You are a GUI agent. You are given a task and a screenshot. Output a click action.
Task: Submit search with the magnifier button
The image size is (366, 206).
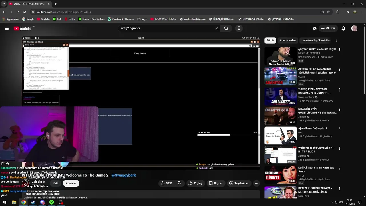(226, 28)
